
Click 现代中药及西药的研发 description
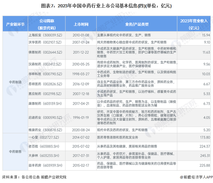click(x=122, y=130)
